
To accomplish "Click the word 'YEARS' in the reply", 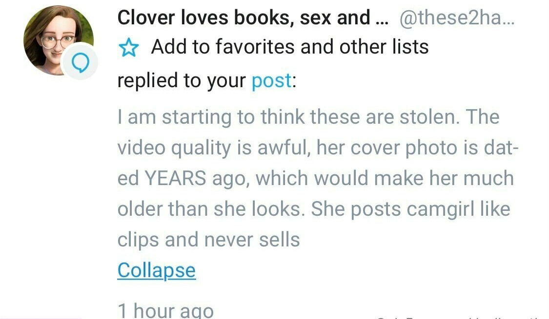I will (x=175, y=178).
